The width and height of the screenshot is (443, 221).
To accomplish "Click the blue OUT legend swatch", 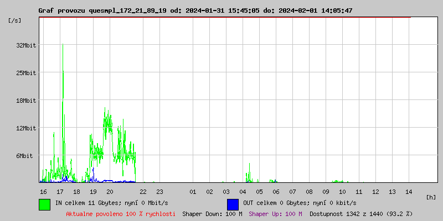I will 233,204.
